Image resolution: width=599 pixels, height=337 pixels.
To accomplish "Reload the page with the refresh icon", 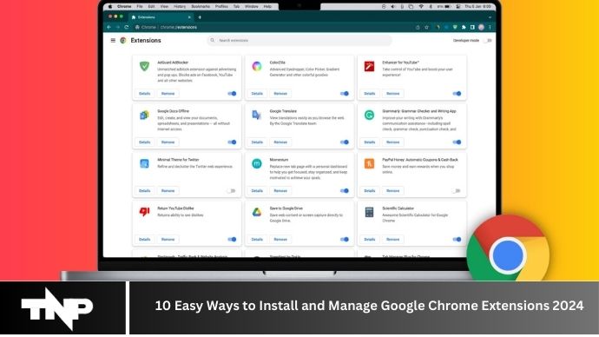I will tap(127, 27).
